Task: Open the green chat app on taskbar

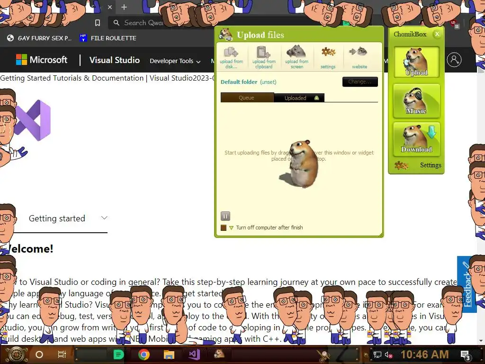Action: (118, 355)
